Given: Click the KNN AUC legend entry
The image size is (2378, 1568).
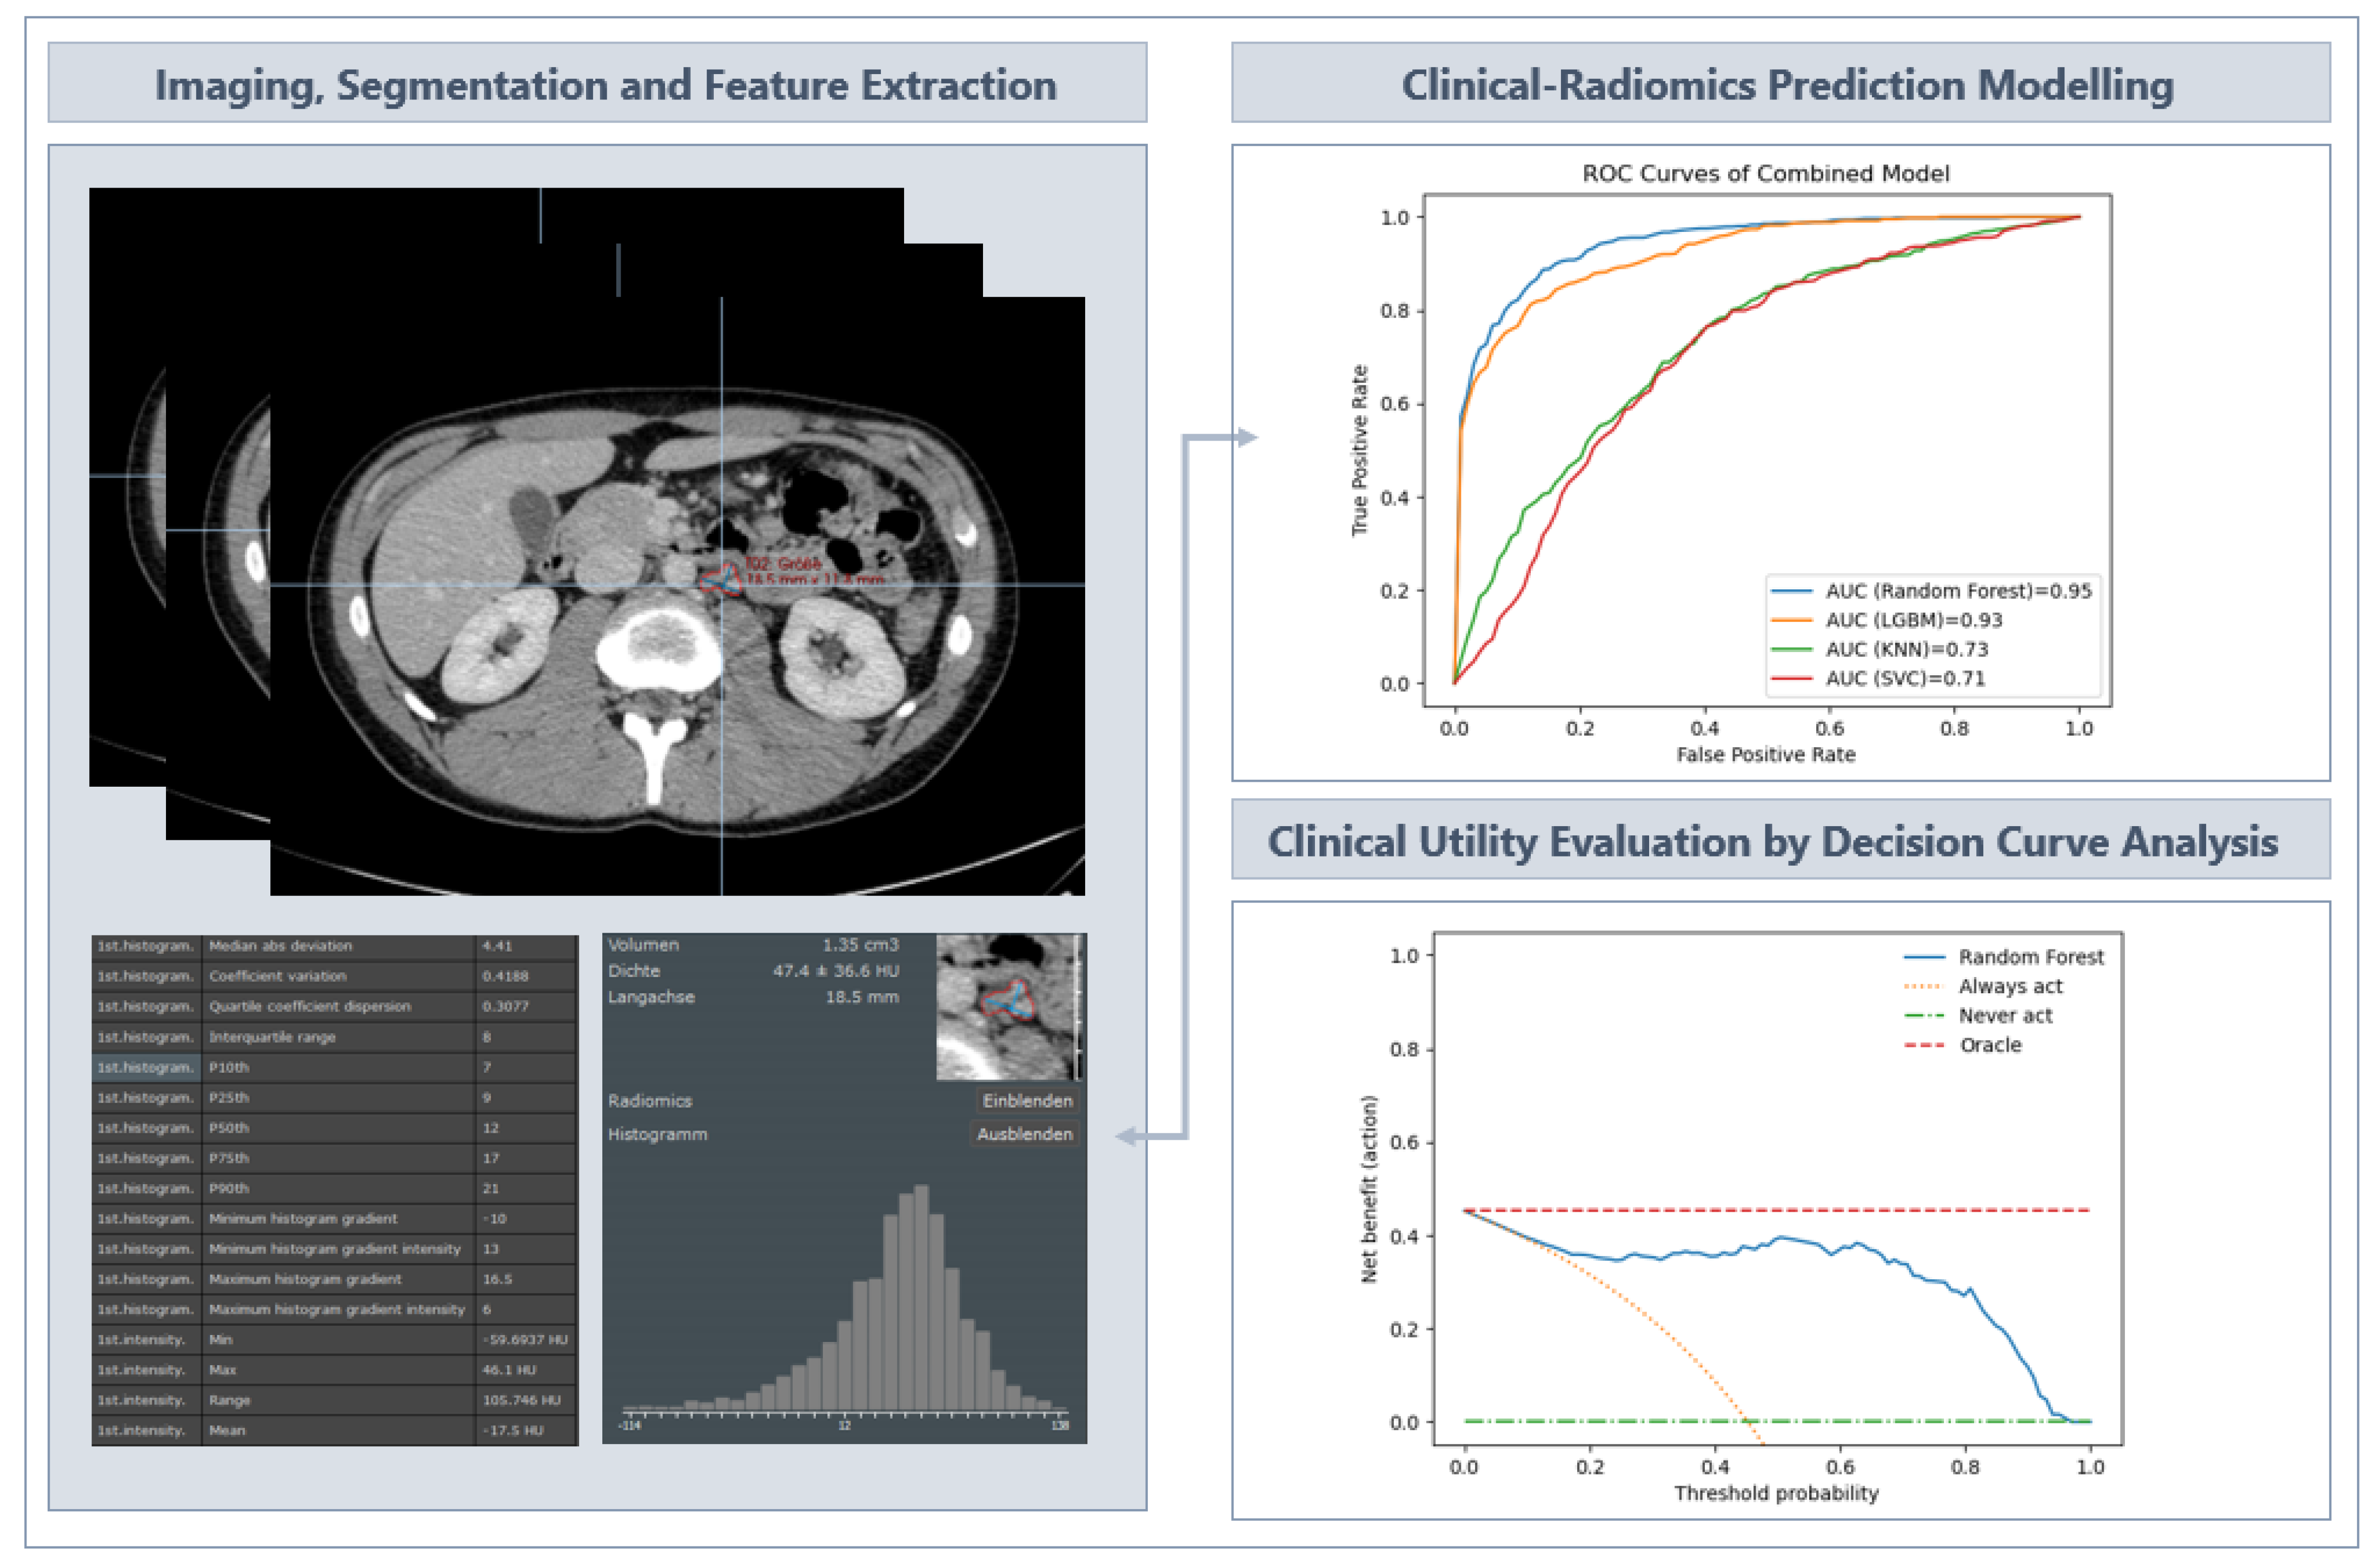Looking at the screenshot, I should click(x=1906, y=649).
